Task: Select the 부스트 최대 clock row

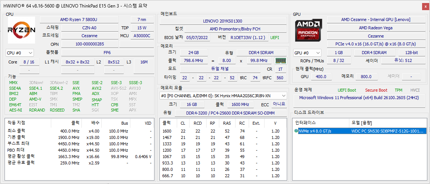Action: (x=80, y=143)
